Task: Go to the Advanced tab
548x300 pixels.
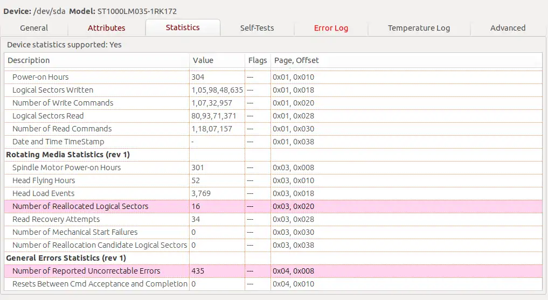Action: [x=508, y=28]
